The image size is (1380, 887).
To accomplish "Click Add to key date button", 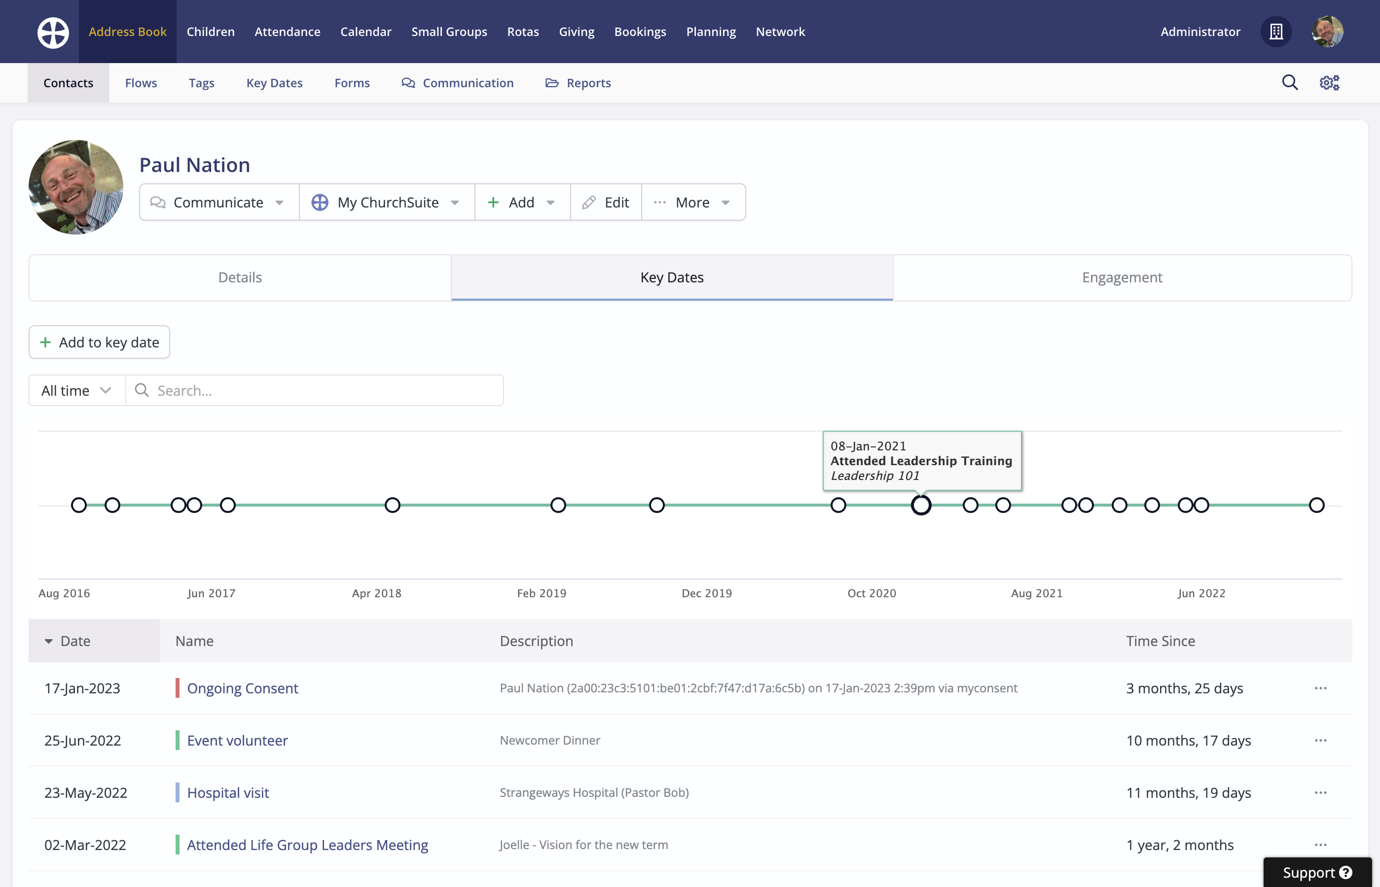I will pos(99,342).
